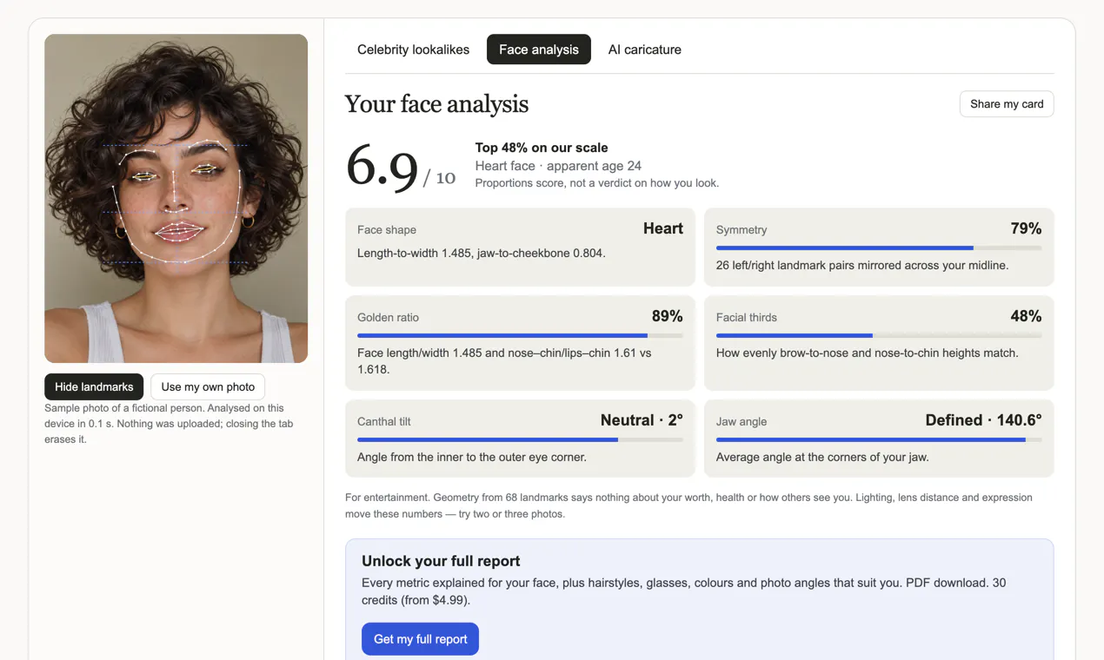
Task: Click the Facial thirds progress bar
Action: (879, 335)
